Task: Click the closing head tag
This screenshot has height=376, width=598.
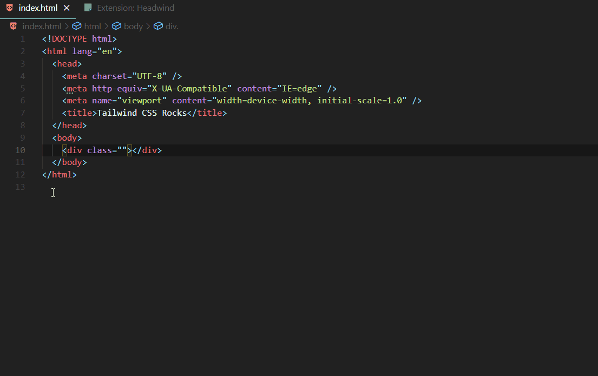Action: pyautogui.click(x=69, y=126)
